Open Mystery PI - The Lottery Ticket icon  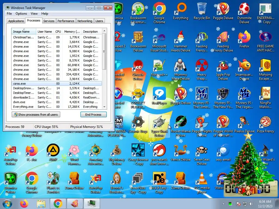202,98
